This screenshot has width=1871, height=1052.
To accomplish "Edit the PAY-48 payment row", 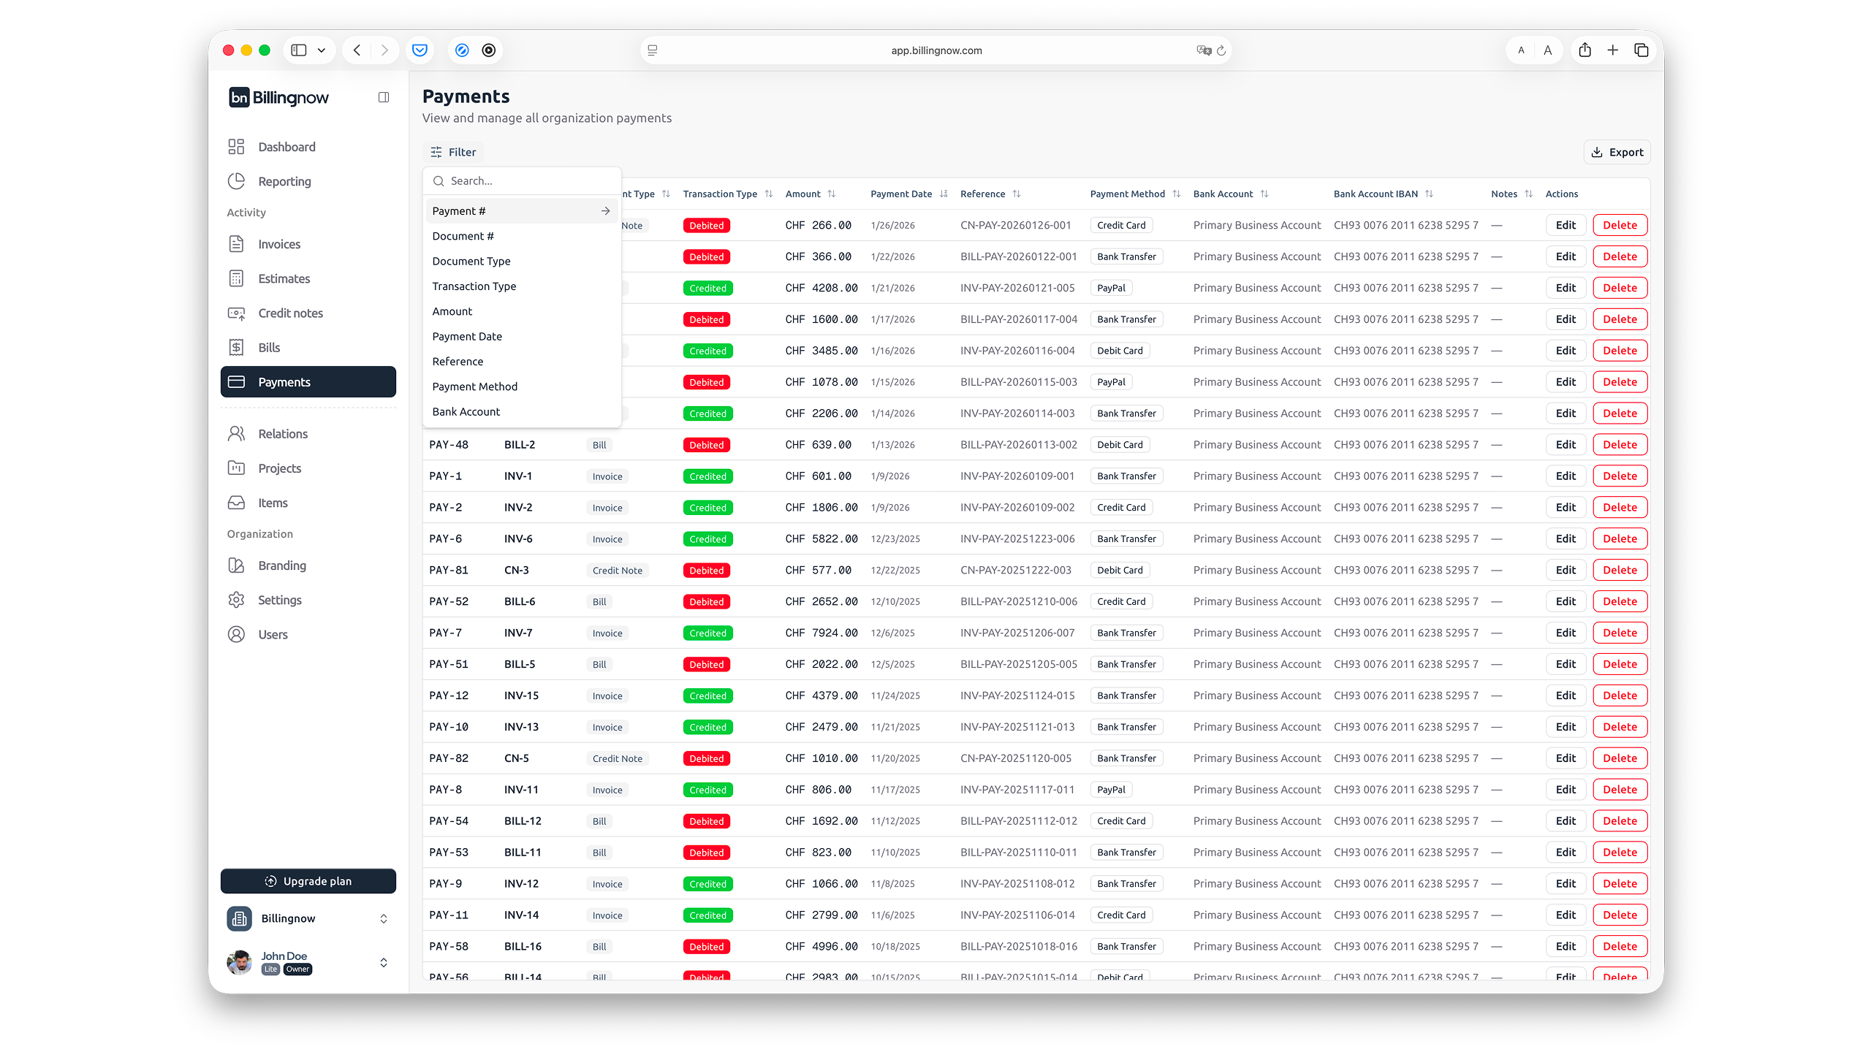I will point(1565,444).
